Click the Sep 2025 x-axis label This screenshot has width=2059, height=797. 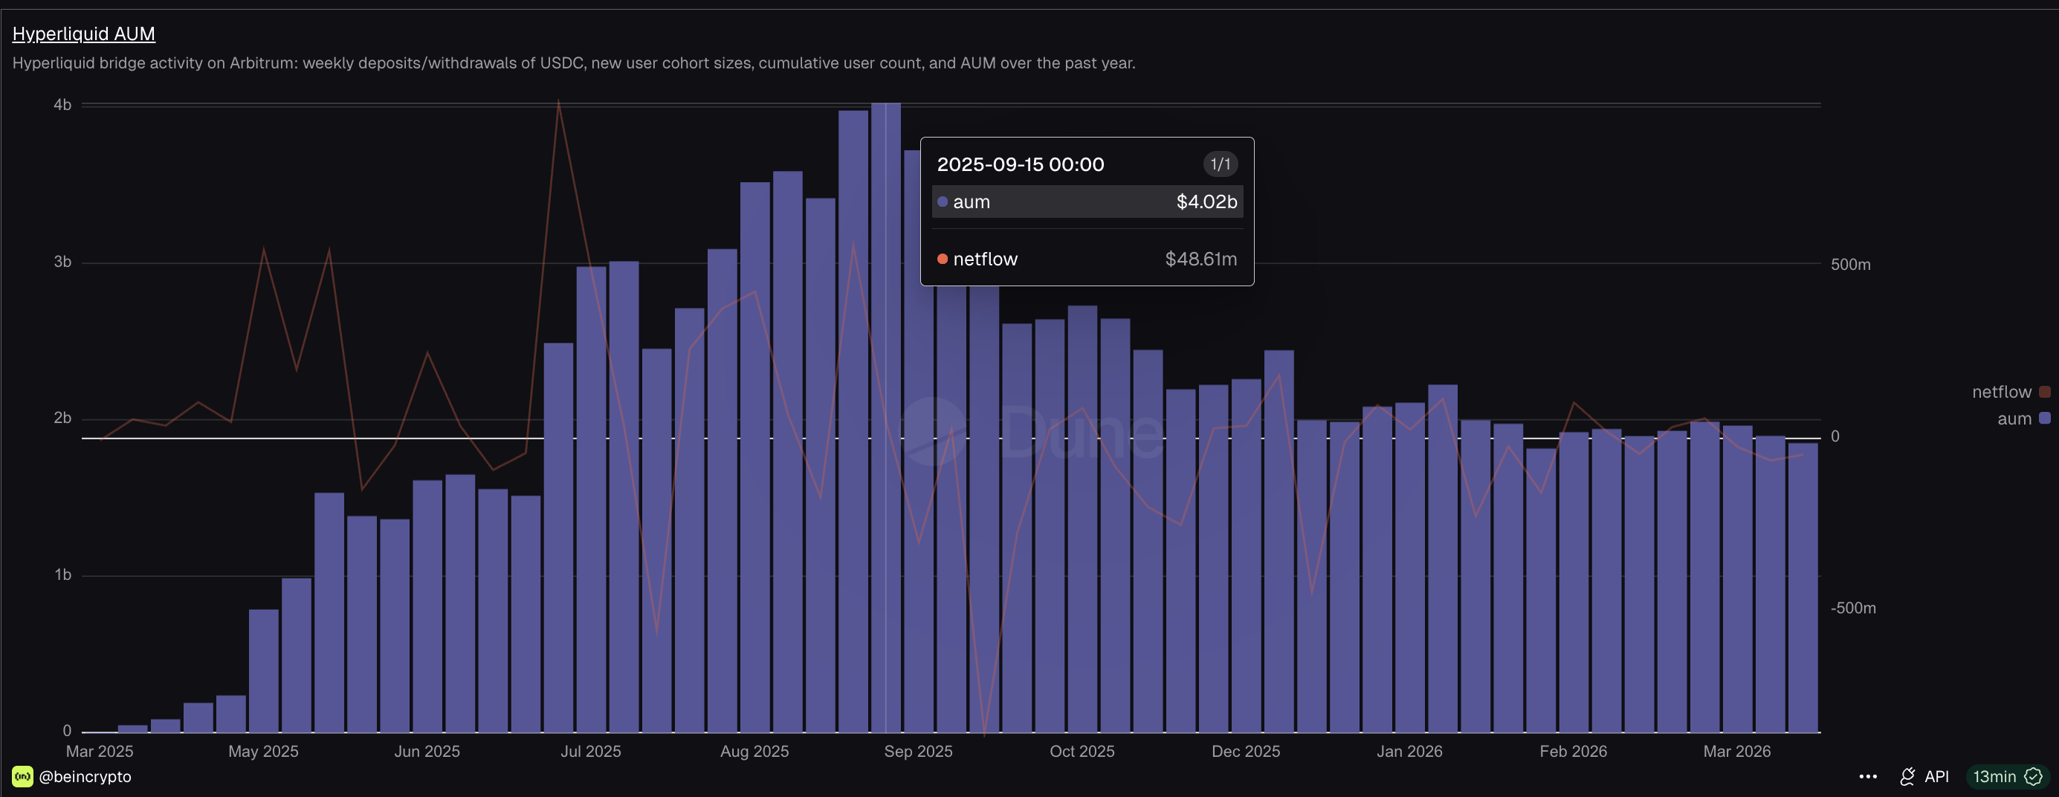[917, 752]
